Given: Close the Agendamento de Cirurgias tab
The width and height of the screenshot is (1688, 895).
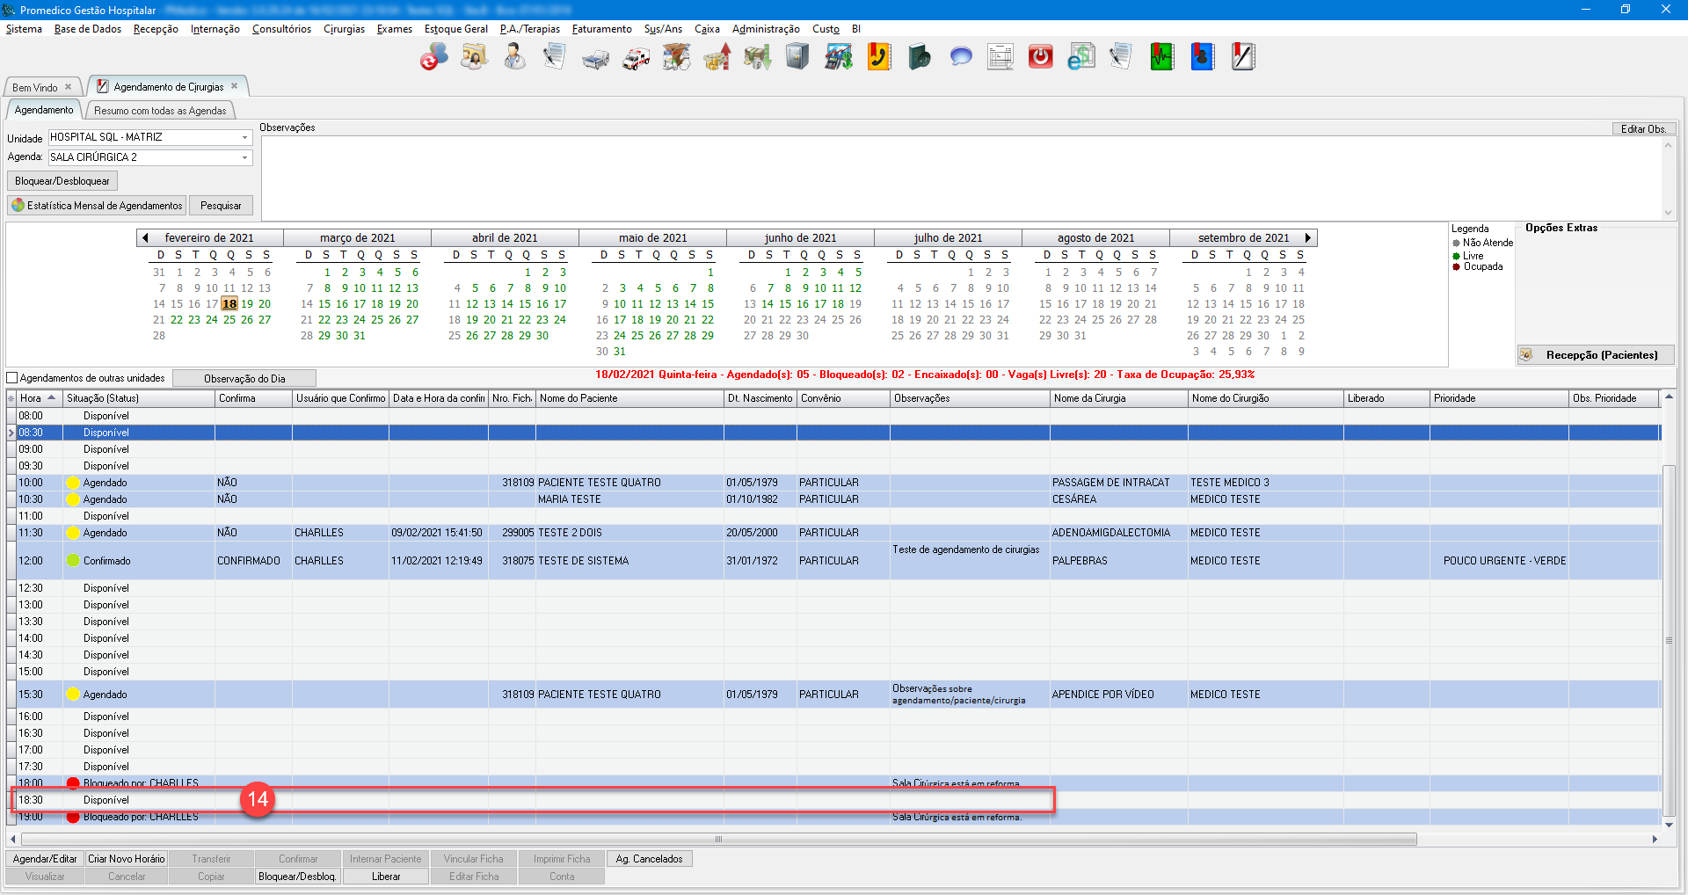Looking at the screenshot, I should click(235, 86).
